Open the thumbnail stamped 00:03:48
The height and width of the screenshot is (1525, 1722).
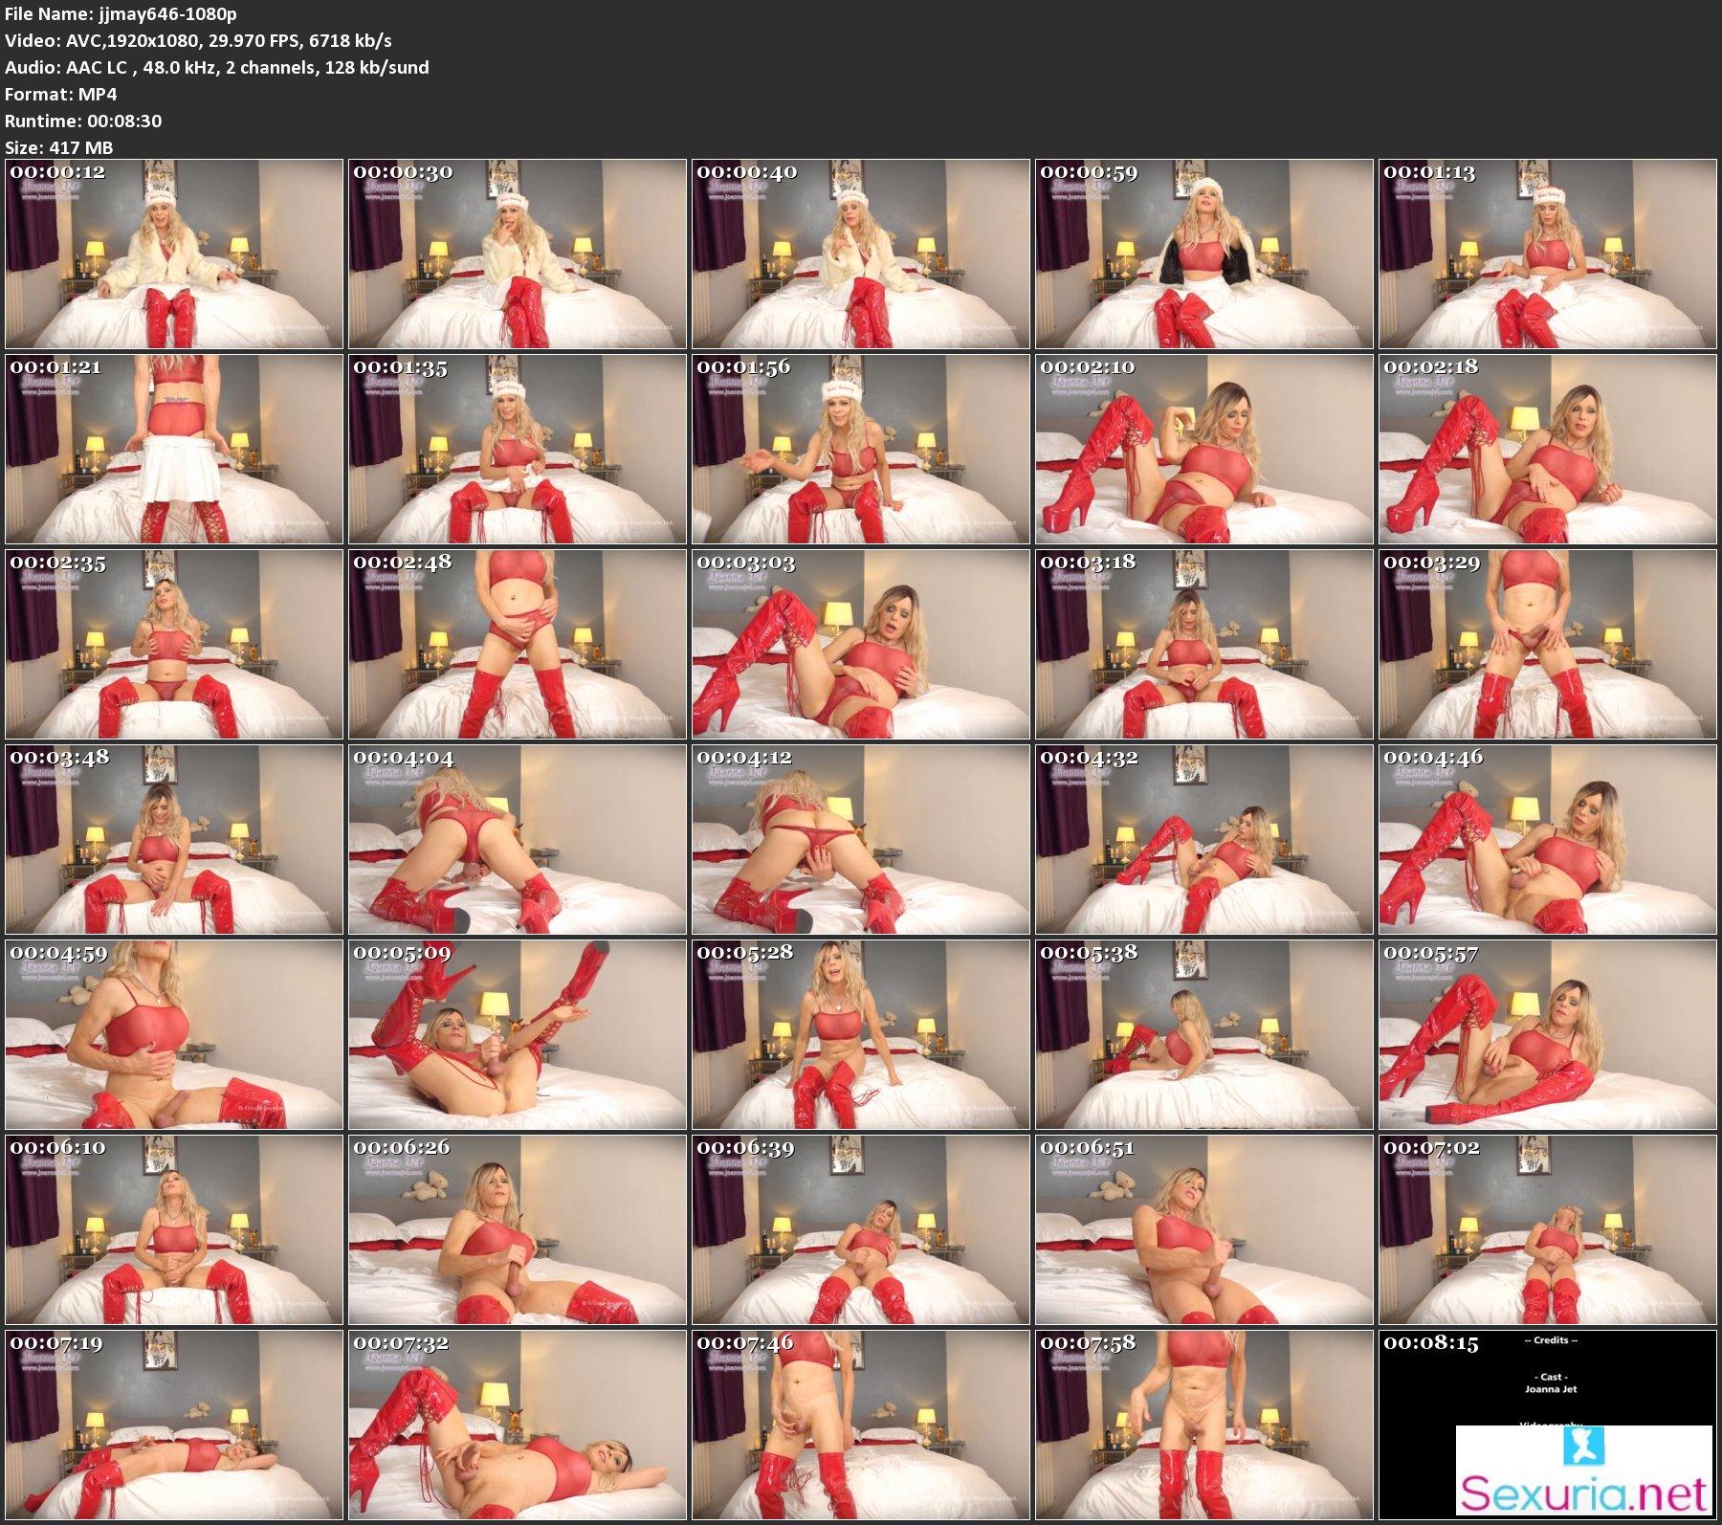174,839
